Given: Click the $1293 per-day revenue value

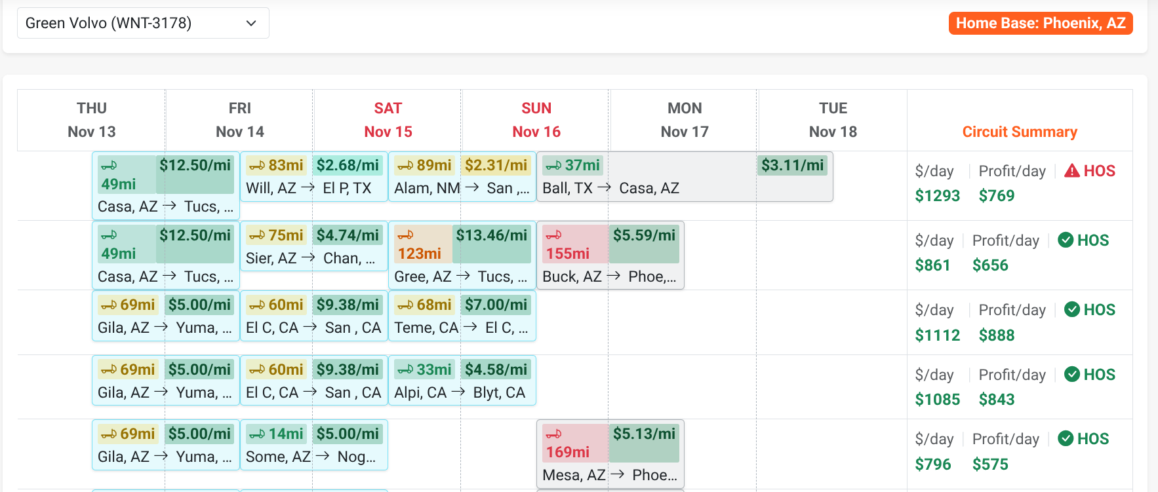Looking at the screenshot, I should [x=938, y=196].
